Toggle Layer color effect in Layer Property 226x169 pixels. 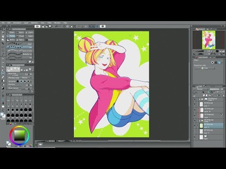coord(219,62)
